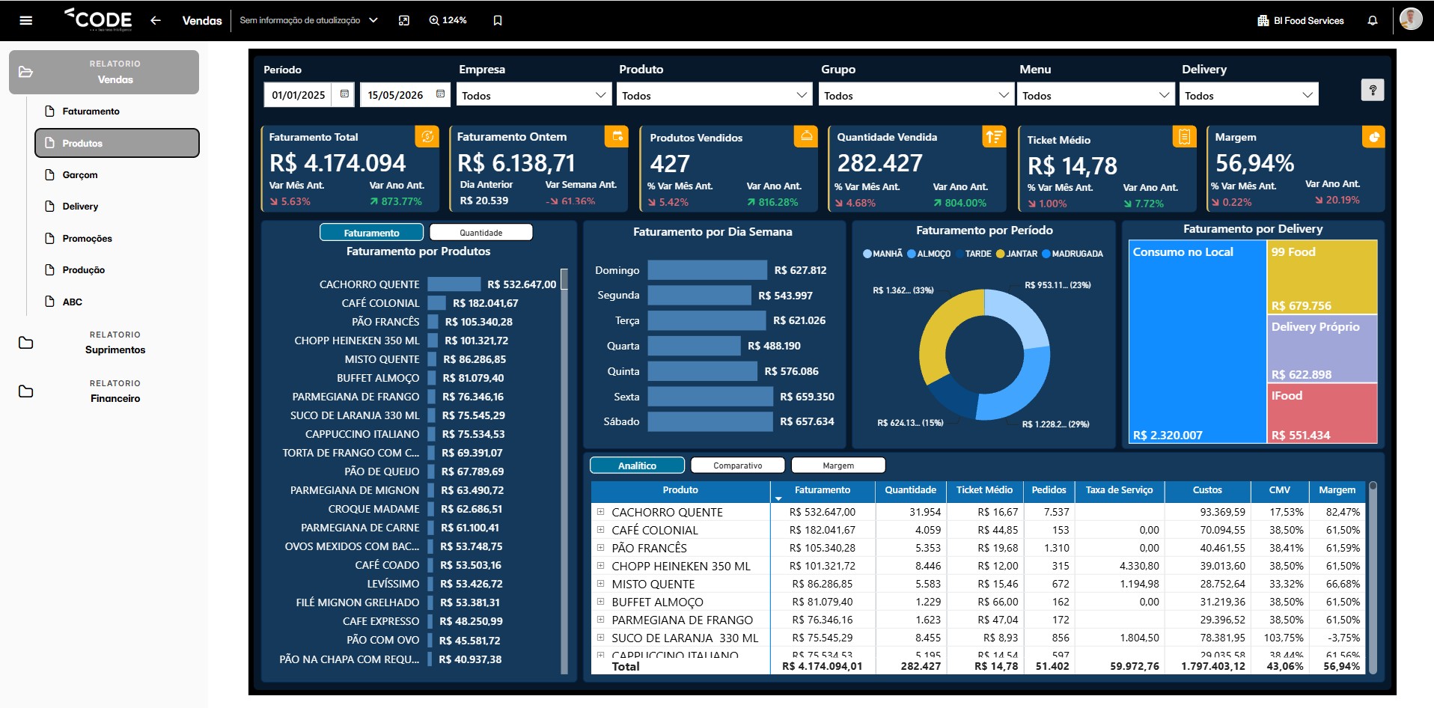
Task: Open calendar for end date 15/05/2026
Action: (x=440, y=94)
